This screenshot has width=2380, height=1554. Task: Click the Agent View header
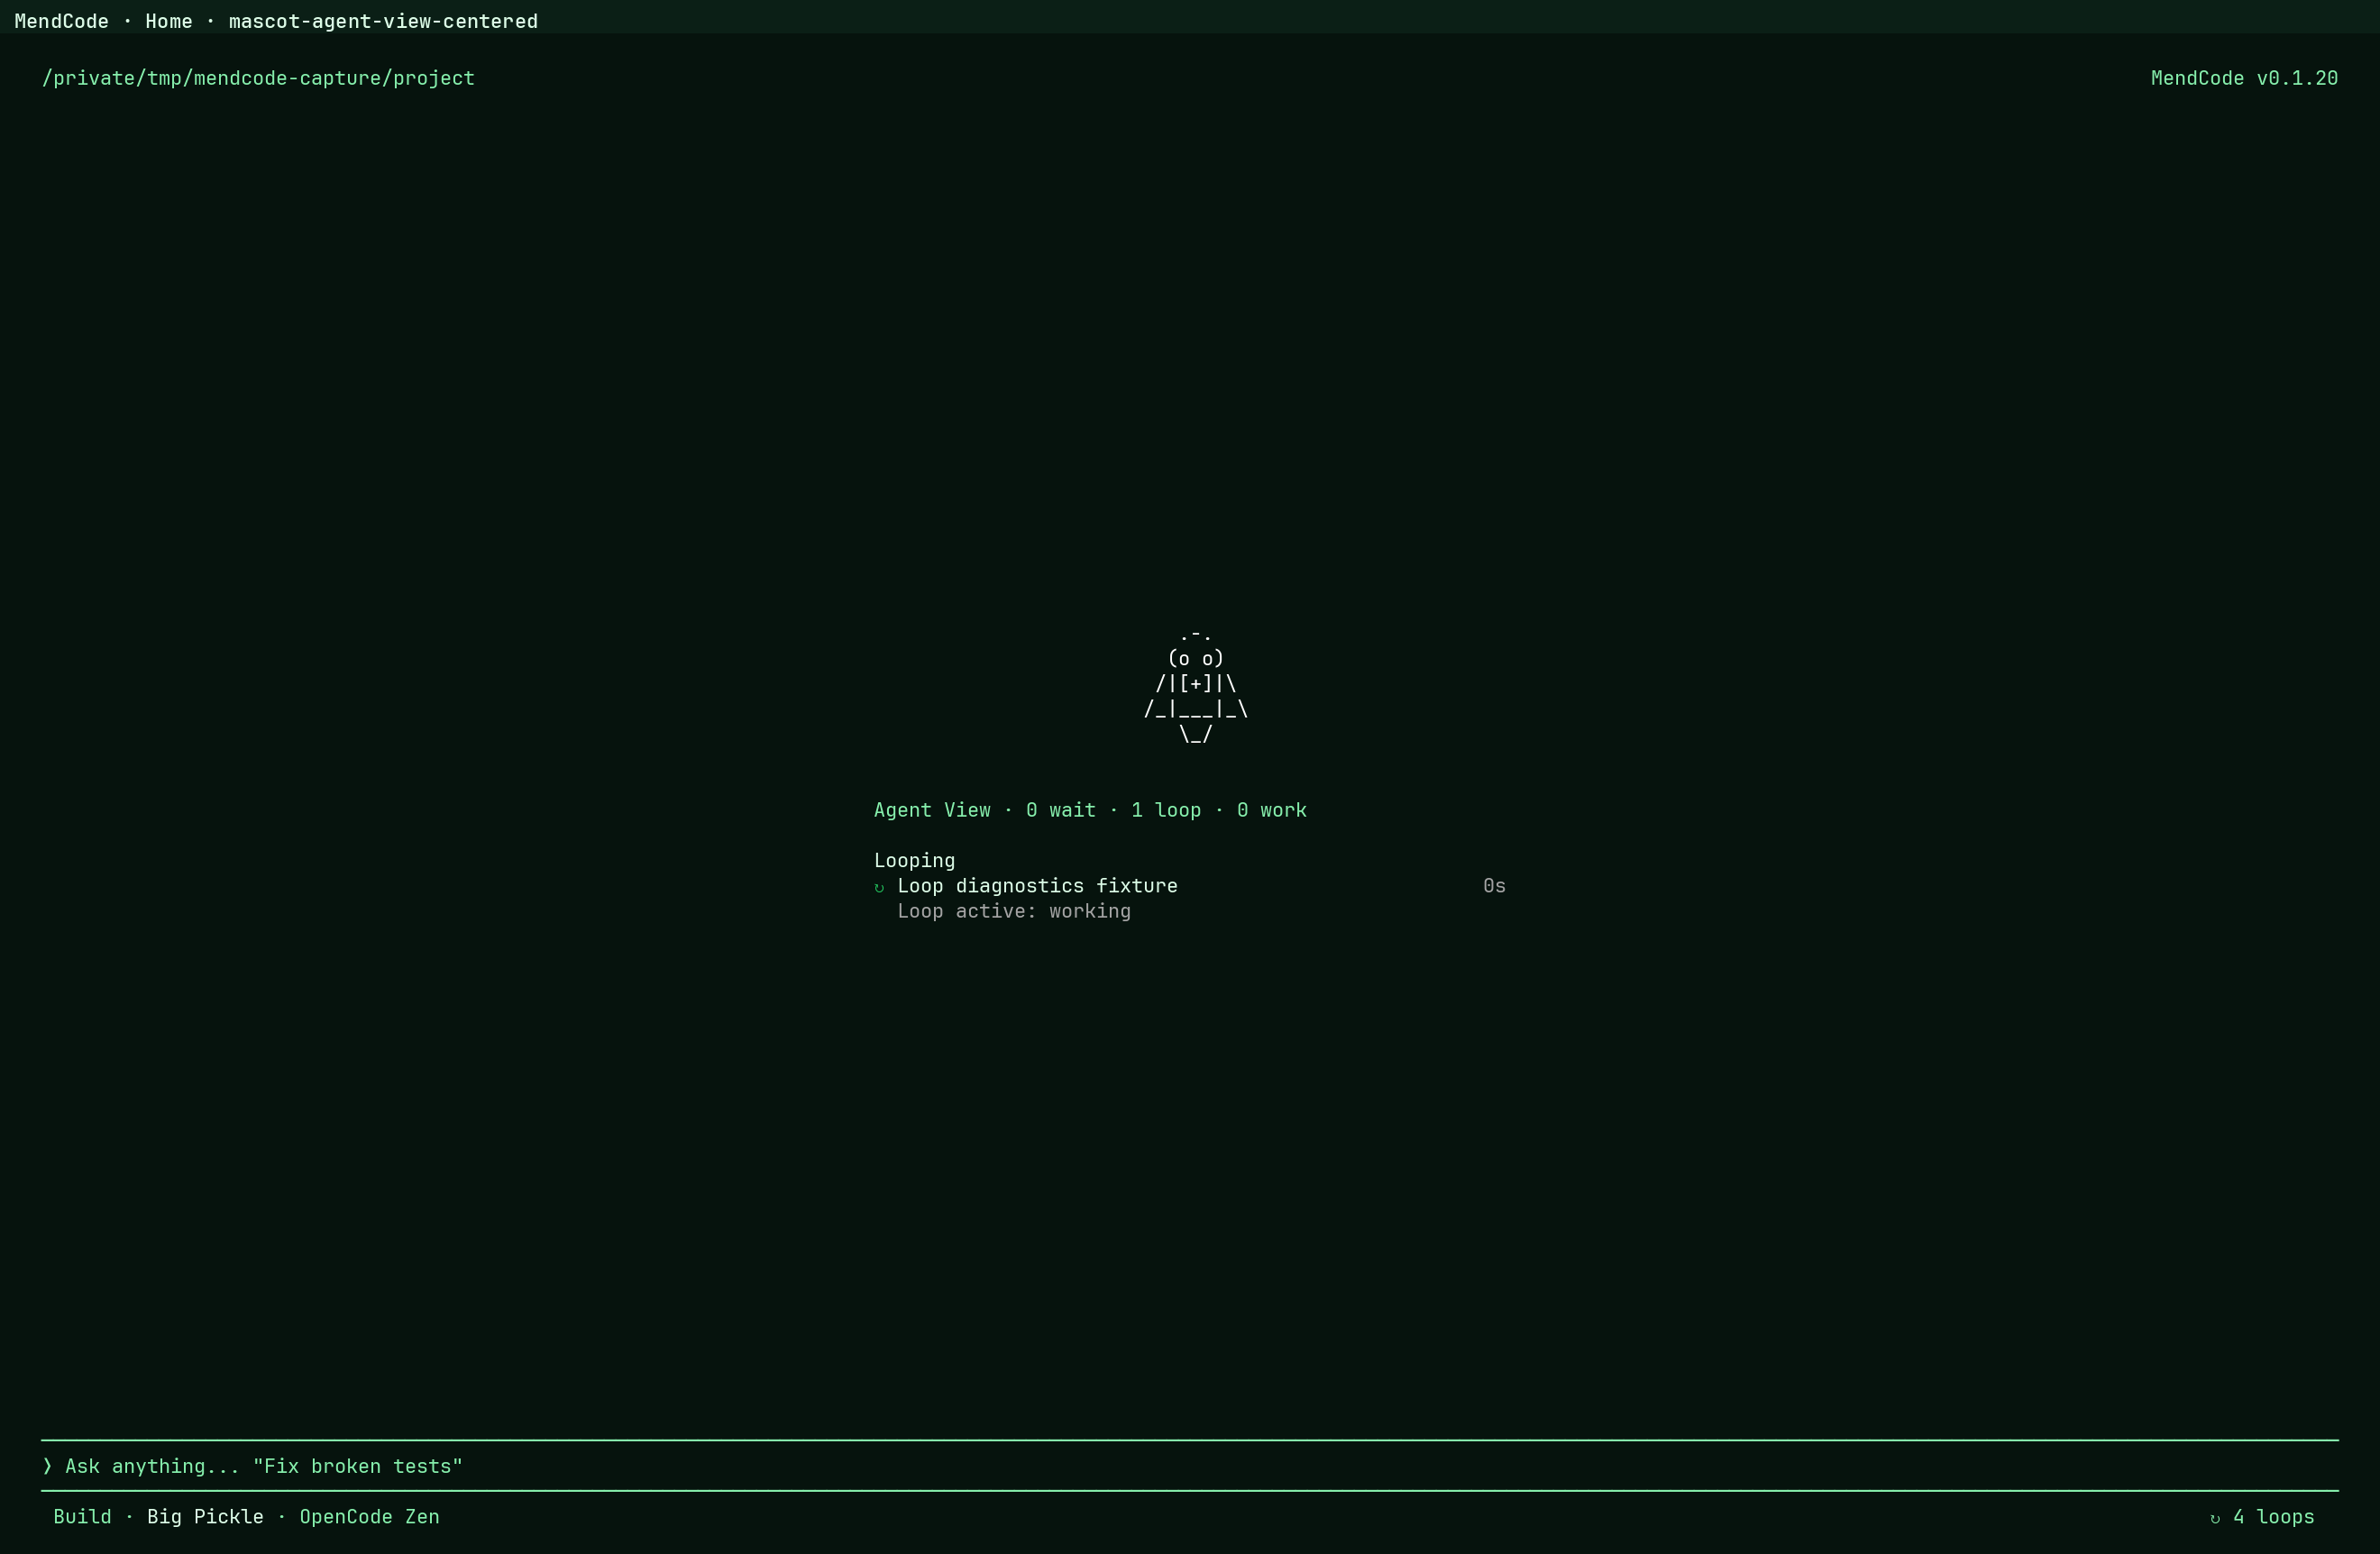pyautogui.click(x=932, y=810)
